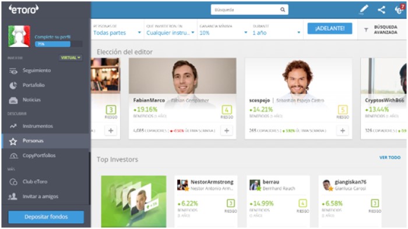
Task: Select Portafolio in sidebar
Action: (46, 85)
